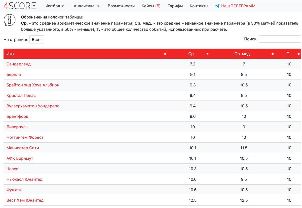Open the Ньюкасл Юнайтед team link

pyautogui.click(x=24, y=179)
